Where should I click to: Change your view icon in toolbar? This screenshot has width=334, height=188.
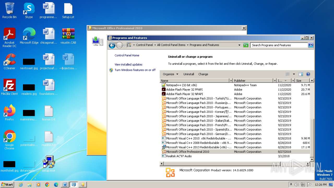[x=288, y=74]
